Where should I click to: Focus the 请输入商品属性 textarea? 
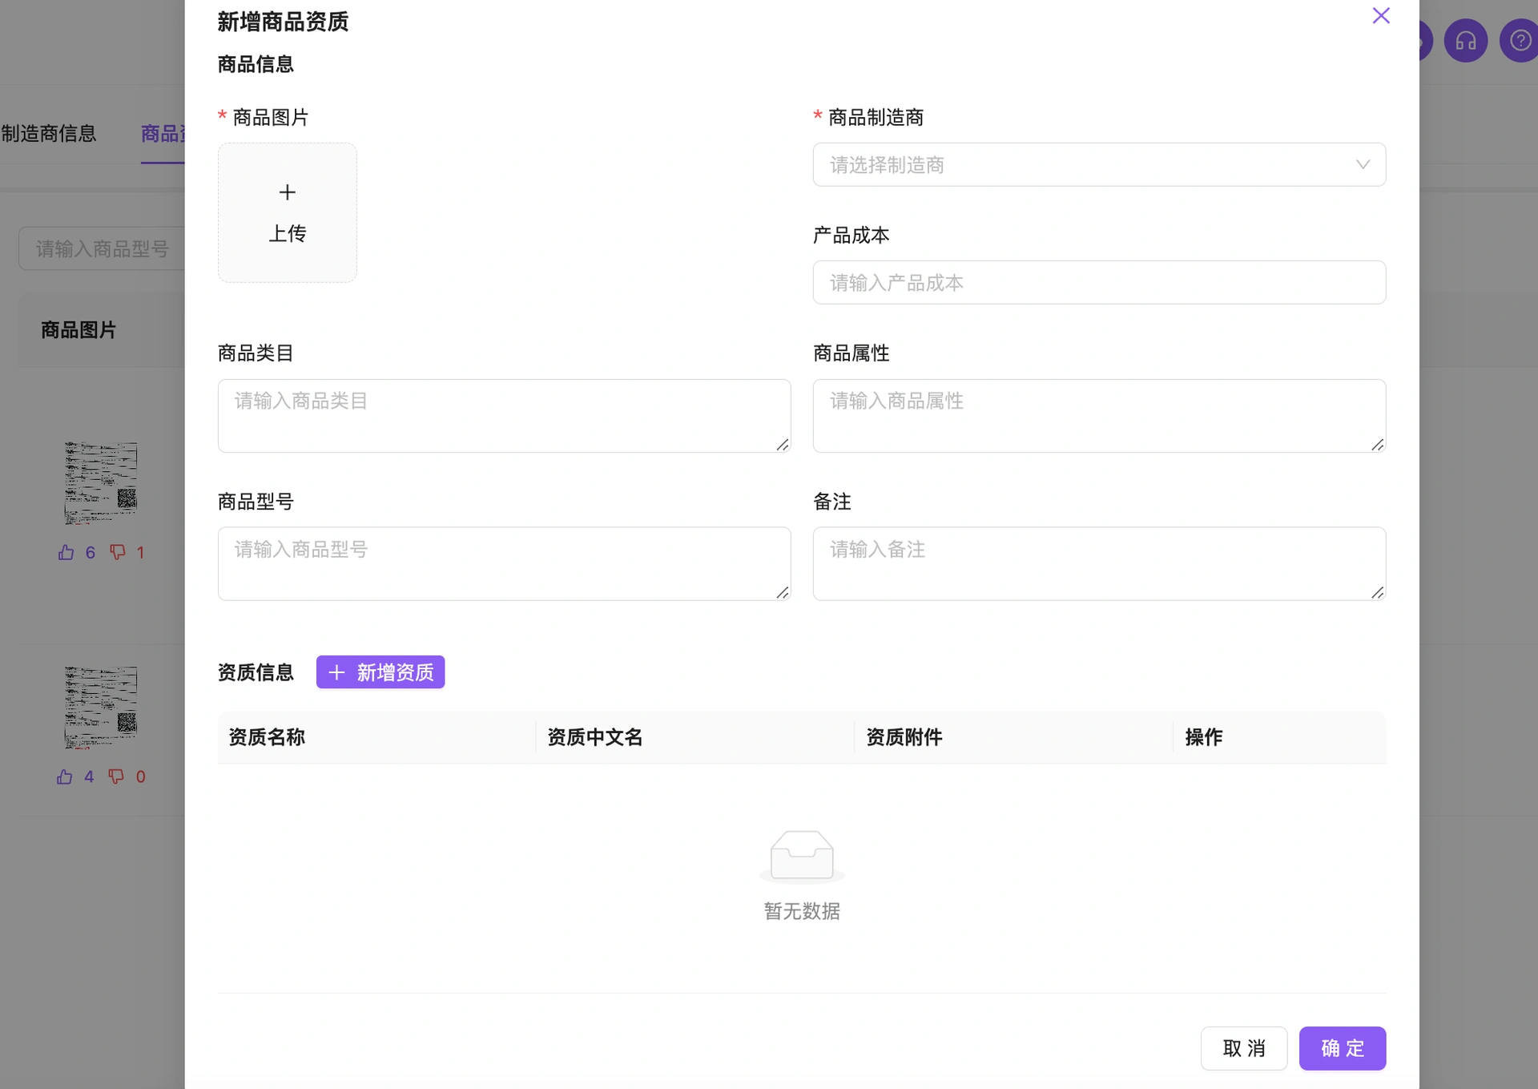(1099, 416)
